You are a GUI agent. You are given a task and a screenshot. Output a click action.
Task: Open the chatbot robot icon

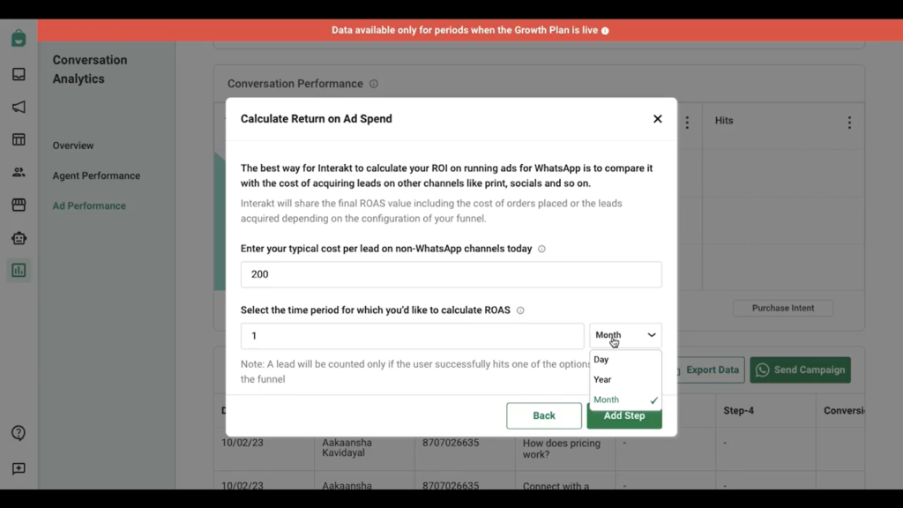click(19, 238)
